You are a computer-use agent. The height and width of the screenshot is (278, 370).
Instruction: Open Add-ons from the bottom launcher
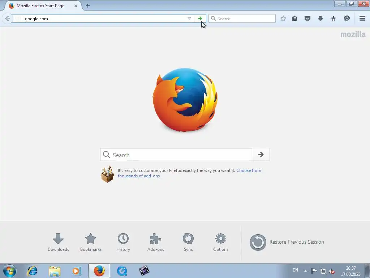pos(155,242)
